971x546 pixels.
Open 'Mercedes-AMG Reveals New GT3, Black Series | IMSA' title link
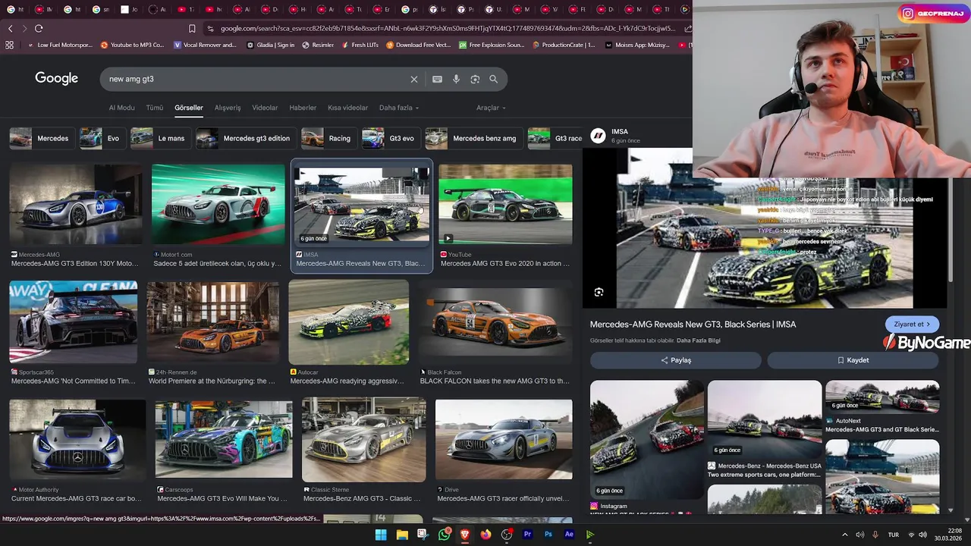click(x=693, y=324)
